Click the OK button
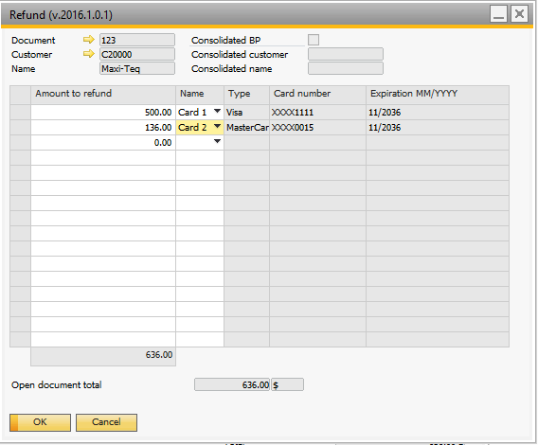Screen dimensions: 538x445 (40, 422)
